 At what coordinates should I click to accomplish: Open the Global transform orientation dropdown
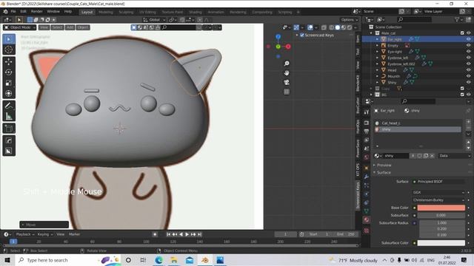155,20
